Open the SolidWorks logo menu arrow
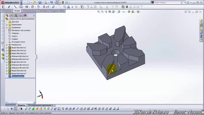The image size is (204, 115). pyautogui.click(x=21, y=3)
